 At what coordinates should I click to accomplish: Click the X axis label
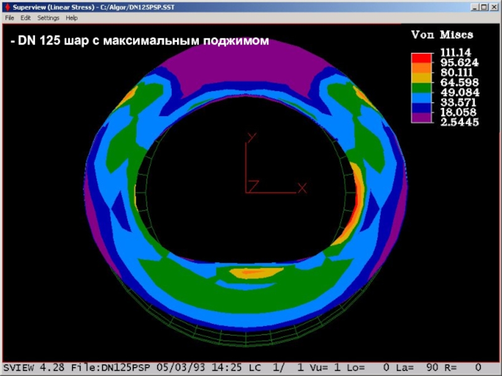pyautogui.click(x=302, y=188)
